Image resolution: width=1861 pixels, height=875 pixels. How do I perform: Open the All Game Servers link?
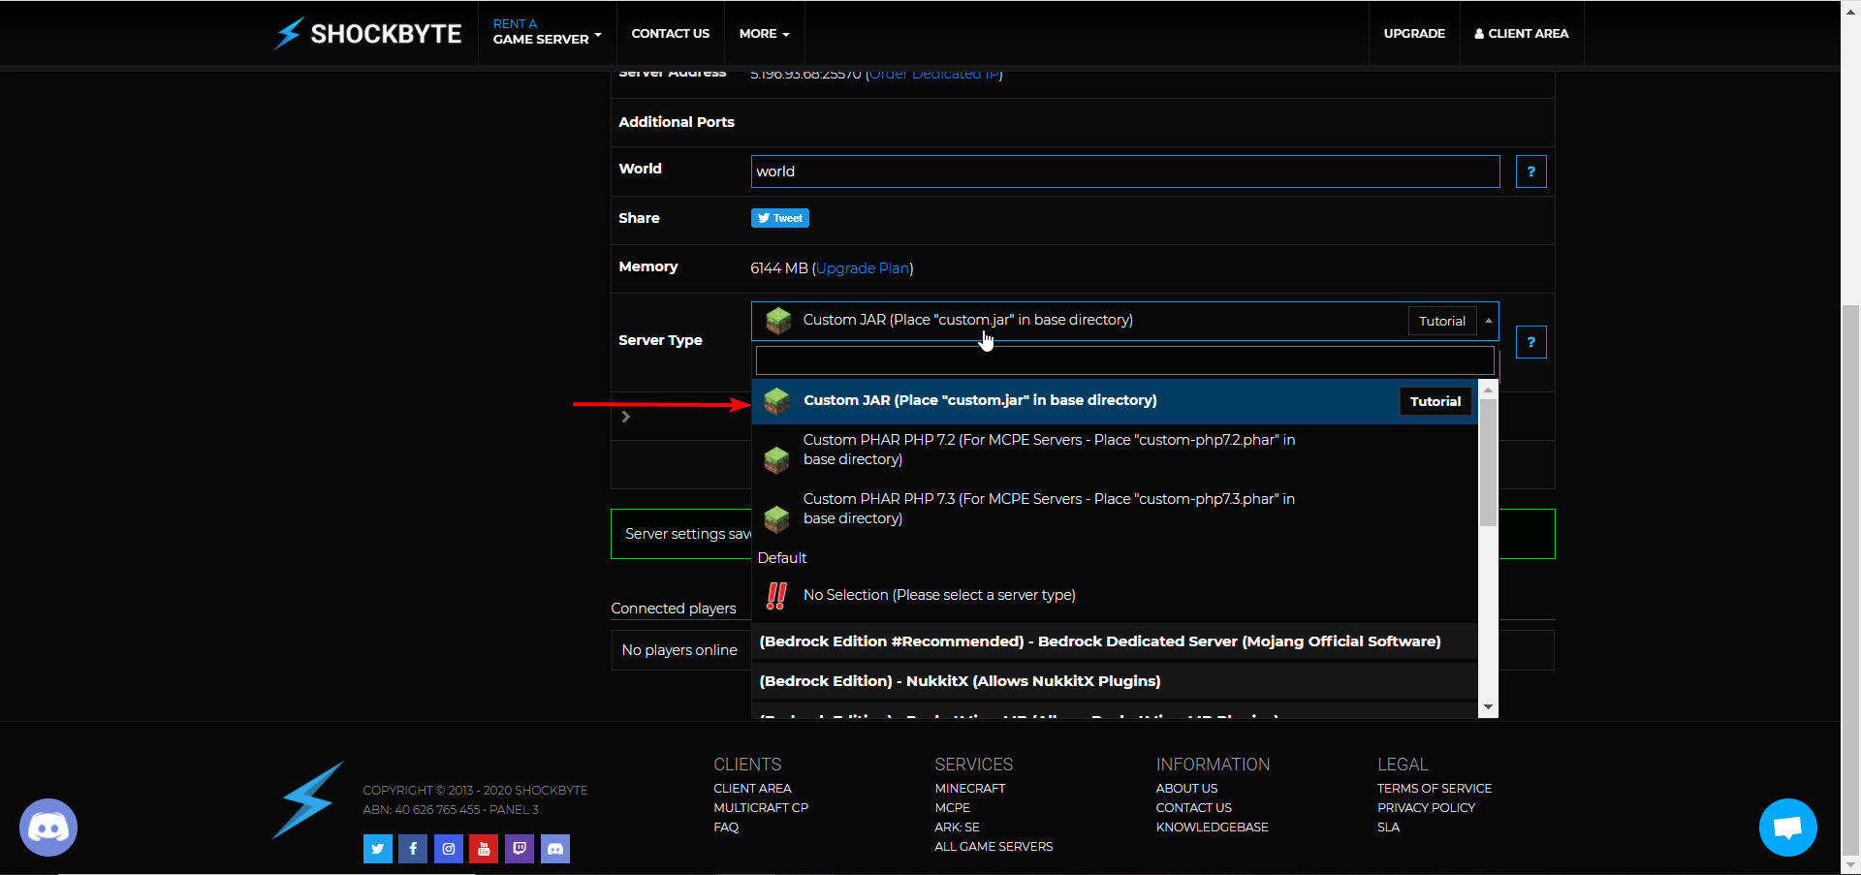(x=994, y=847)
